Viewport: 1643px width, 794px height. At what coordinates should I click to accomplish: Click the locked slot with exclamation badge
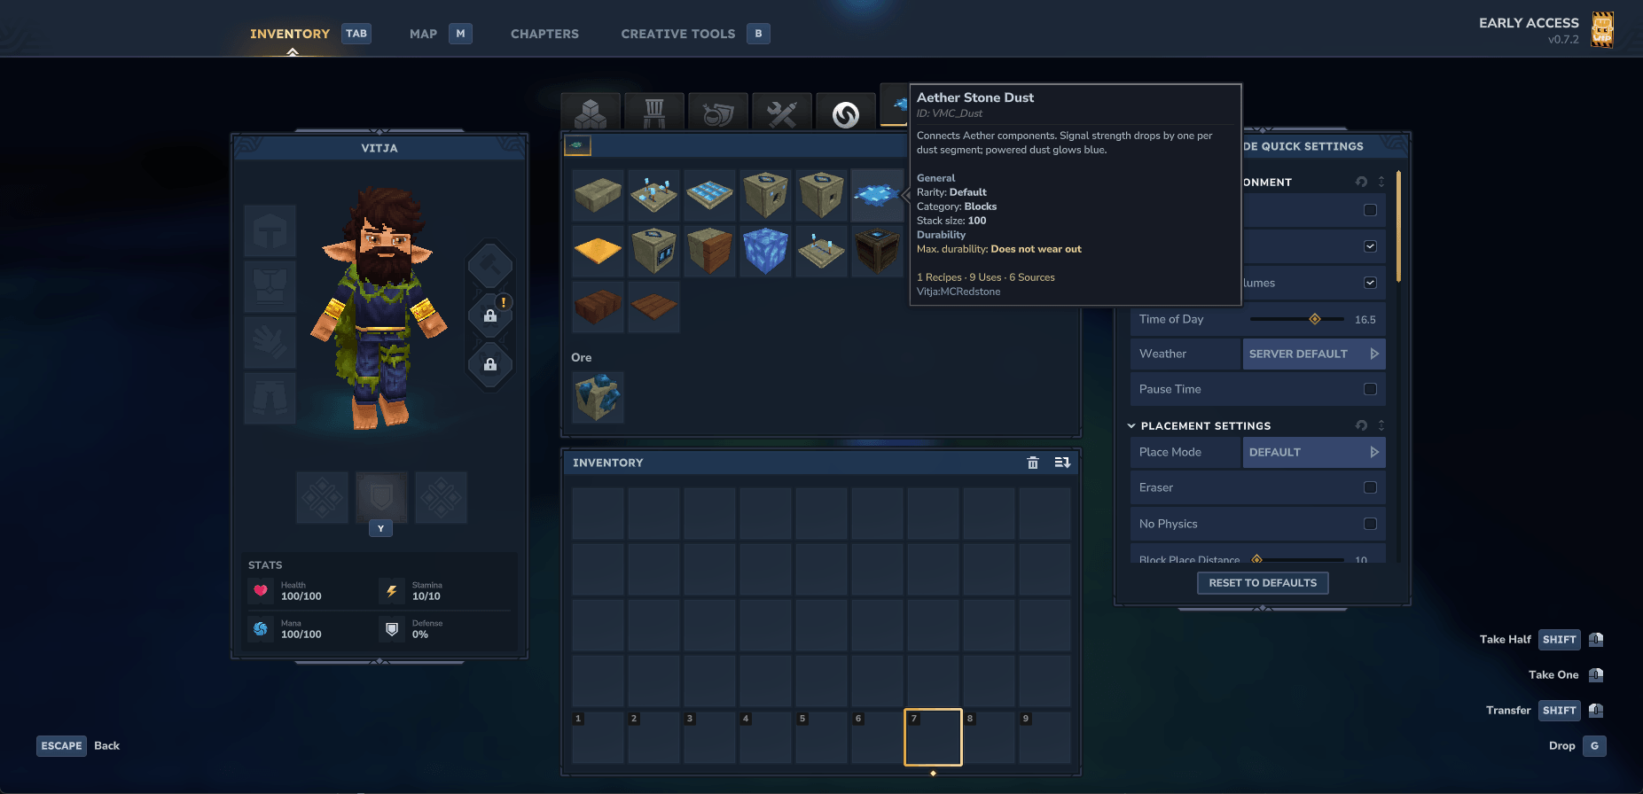[490, 315]
